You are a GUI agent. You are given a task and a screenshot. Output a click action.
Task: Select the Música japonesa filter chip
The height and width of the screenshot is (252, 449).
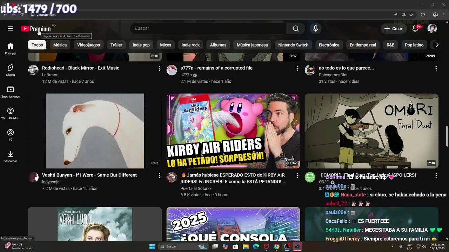click(x=252, y=45)
